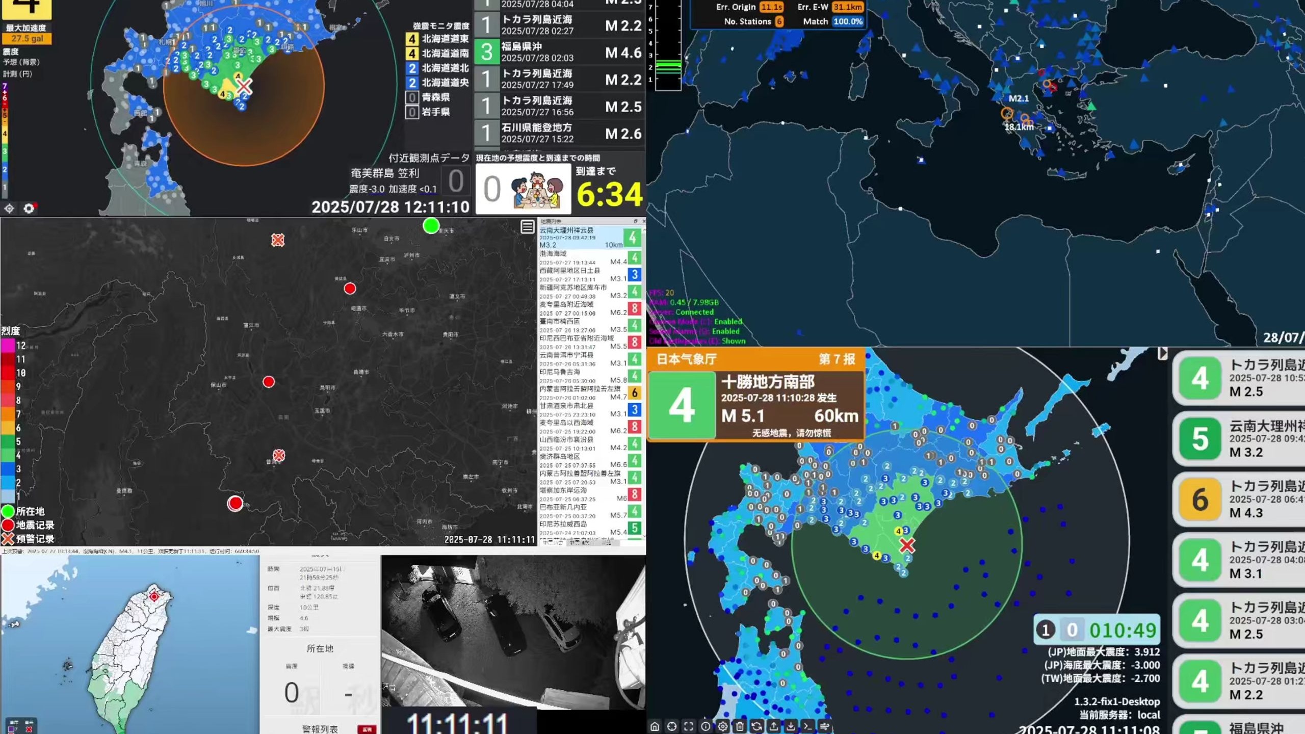1305x734 pixels.
Task: Open settings gear in bottom-right map toolbar
Action: [x=723, y=726]
